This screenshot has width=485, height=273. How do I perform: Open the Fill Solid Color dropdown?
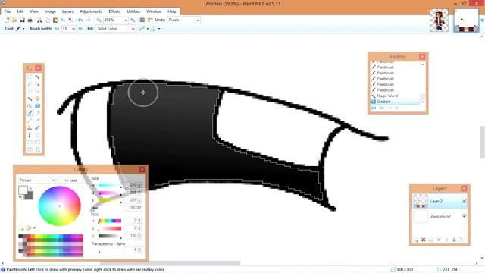[133, 29]
